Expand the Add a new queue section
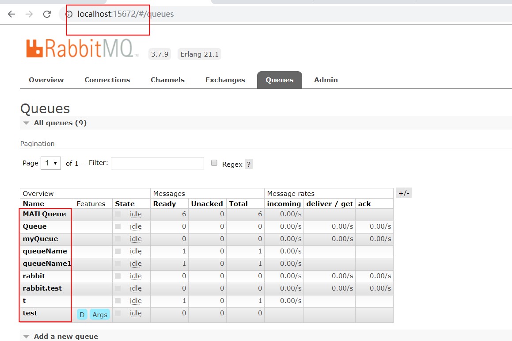 61,337
